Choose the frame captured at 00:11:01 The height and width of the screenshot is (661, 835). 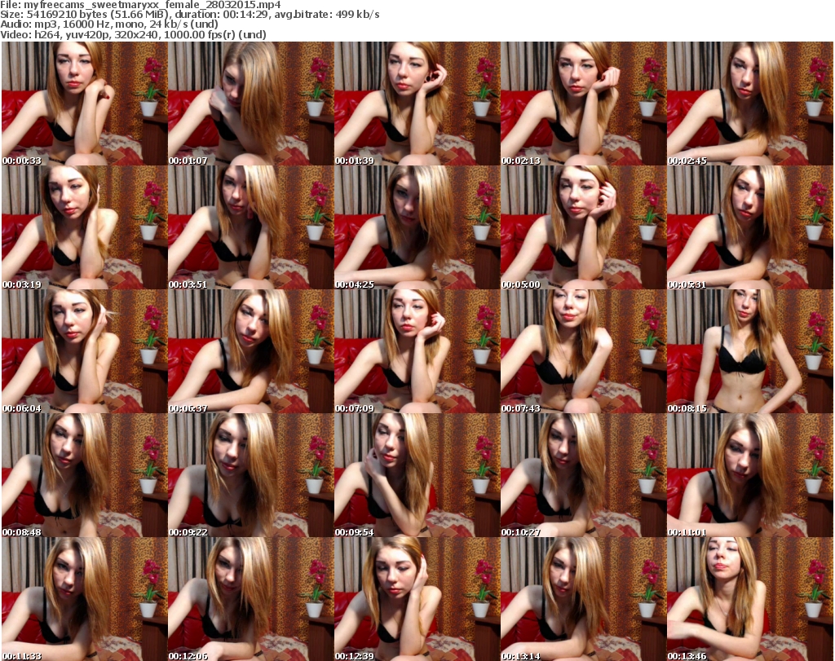pos(750,474)
